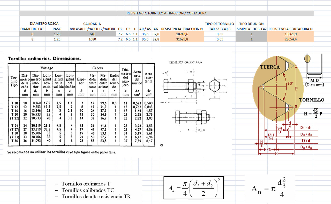Select shear resistance result 23054,4
The image size is (331, 204).
[290, 39]
